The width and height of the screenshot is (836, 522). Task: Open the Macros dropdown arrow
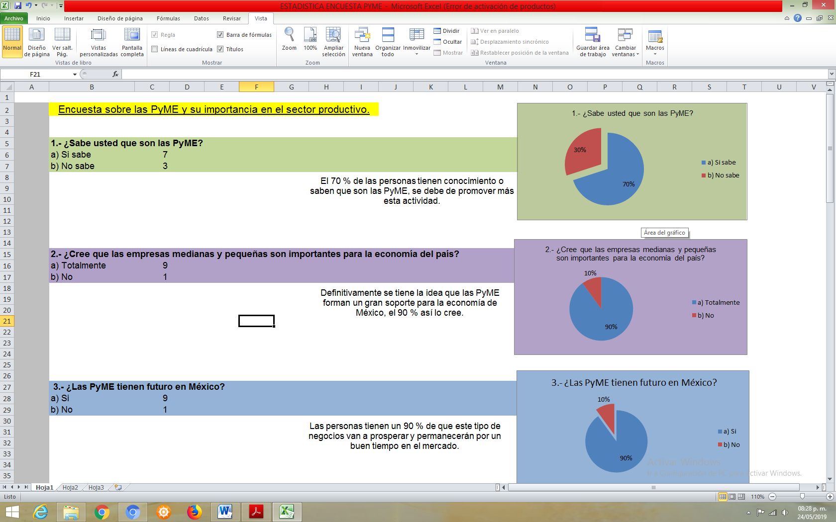pos(655,54)
